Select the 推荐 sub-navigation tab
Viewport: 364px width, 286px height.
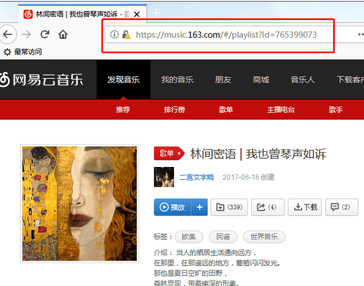point(123,109)
